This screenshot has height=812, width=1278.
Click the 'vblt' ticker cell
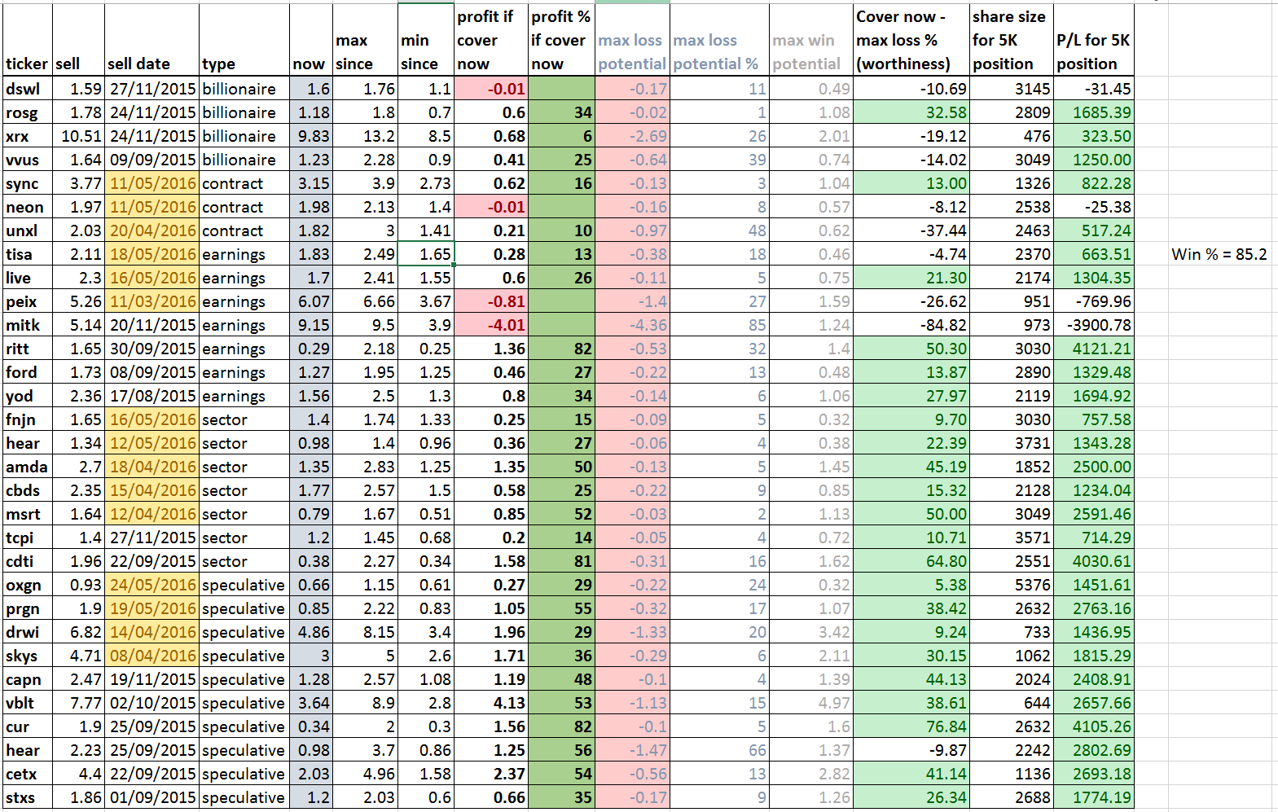[28, 703]
